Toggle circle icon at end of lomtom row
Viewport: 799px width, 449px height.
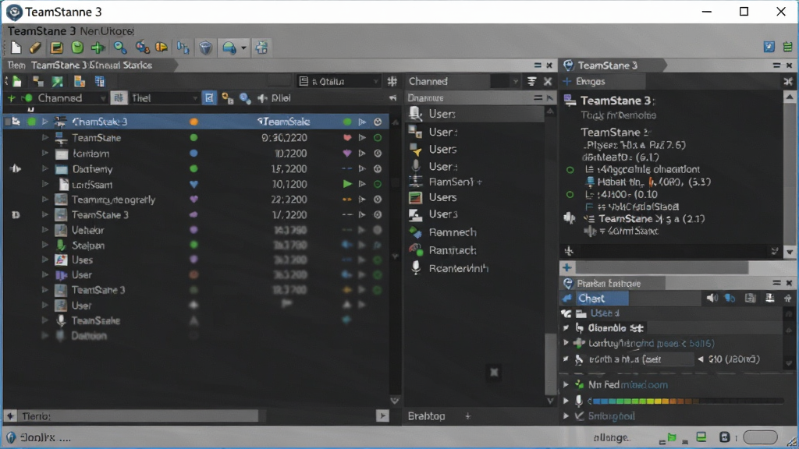click(x=378, y=154)
